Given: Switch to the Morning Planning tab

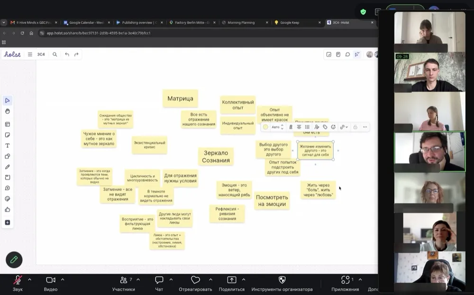Looking at the screenshot, I should tap(245, 22).
